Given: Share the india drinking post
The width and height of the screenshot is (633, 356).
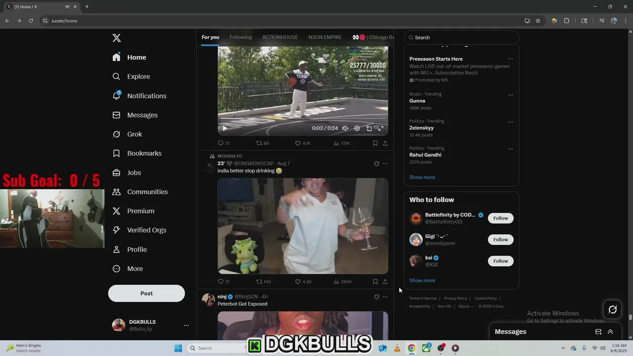Looking at the screenshot, I should (385, 281).
